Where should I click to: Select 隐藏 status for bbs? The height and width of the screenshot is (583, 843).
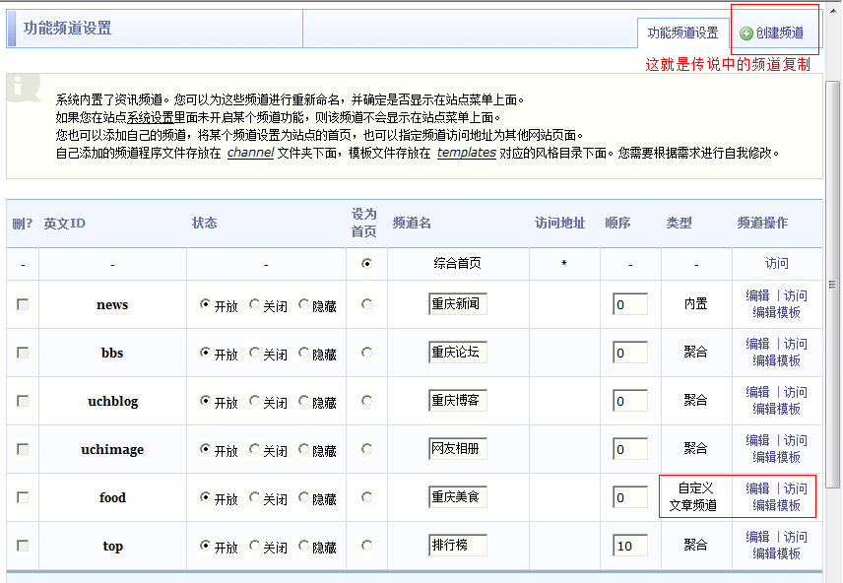pos(303,353)
